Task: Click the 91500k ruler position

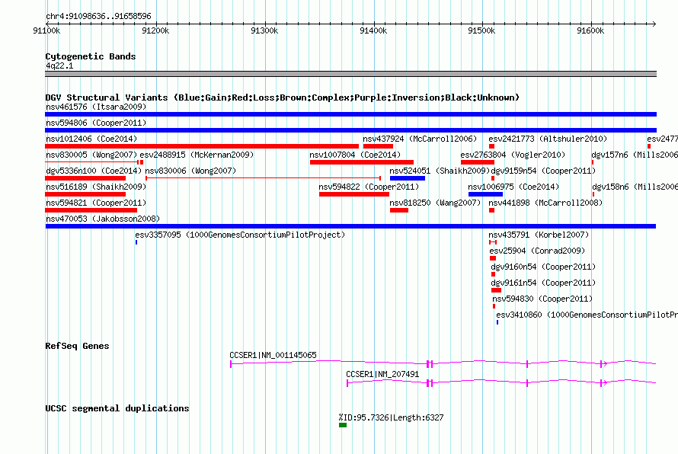Action: click(x=481, y=30)
